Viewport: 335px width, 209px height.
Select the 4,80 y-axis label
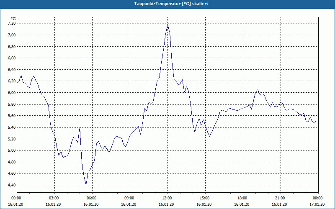coord(12,162)
